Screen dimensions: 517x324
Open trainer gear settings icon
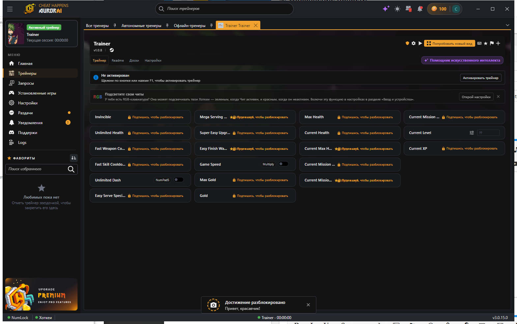point(414,43)
